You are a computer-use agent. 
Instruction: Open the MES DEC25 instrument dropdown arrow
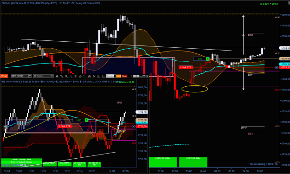[x=30, y=76]
